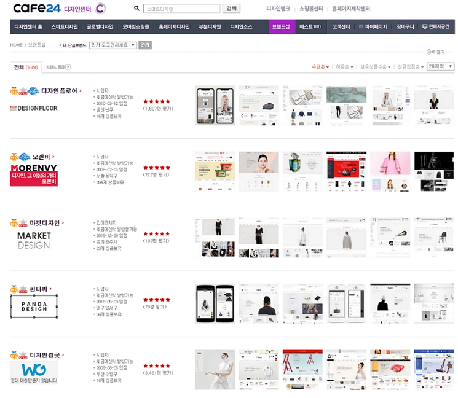Open the 디자인웹굿 brand name link
Image resolution: width=458 pixels, height=398 pixels.
pyautogui.click(x=45, y=355)
